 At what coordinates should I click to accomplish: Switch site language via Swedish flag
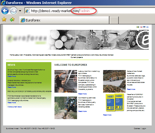click(x=138, y=27)
